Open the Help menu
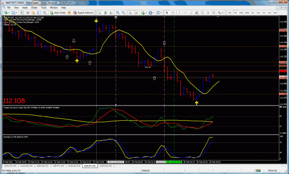 click(63, 8)
